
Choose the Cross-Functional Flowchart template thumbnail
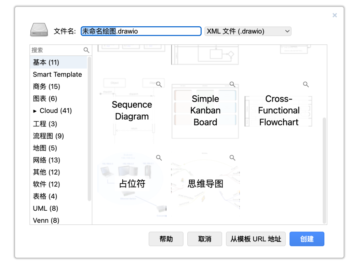(x=279, y=110)
